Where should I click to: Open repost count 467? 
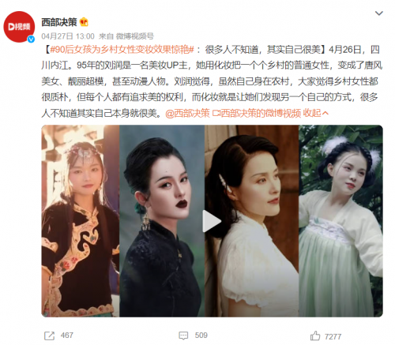[67, 336]
